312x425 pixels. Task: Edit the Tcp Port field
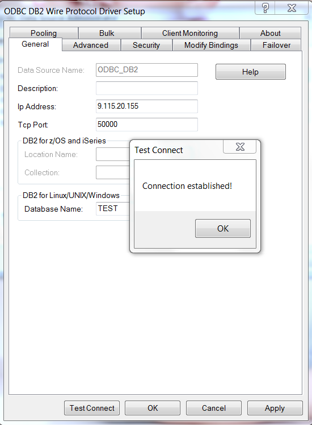pos(147,125)
